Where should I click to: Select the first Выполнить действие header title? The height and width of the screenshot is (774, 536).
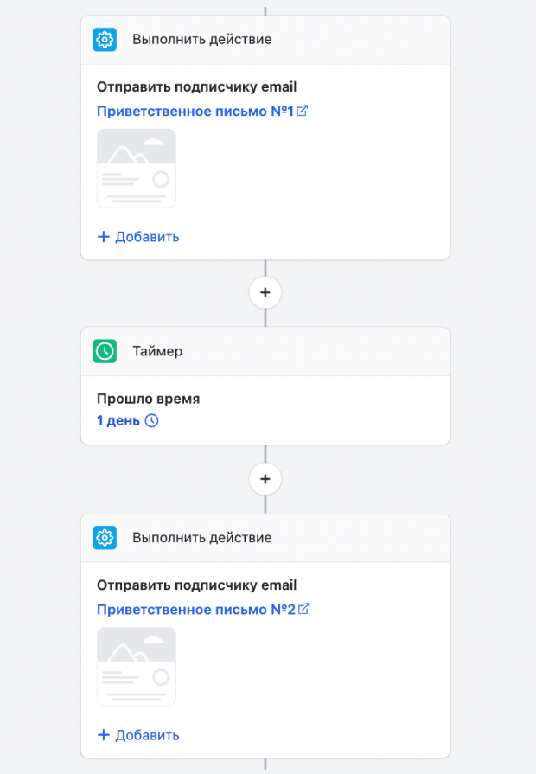[x=201, y=40]
